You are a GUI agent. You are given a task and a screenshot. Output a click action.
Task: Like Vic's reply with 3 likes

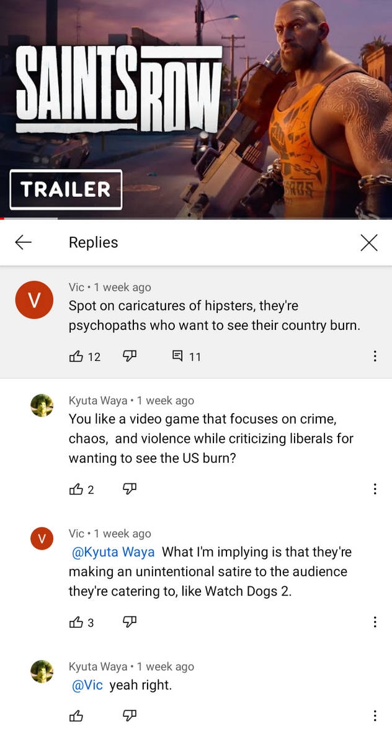click(x=76, y=622)
